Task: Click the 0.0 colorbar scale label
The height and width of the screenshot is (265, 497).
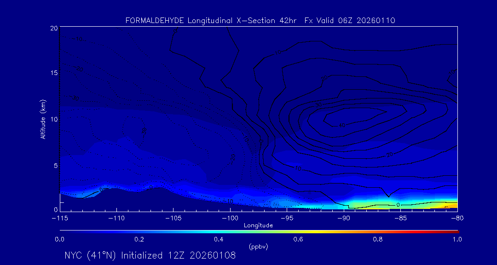Action: pyautogui.click(x=60, y=239)
